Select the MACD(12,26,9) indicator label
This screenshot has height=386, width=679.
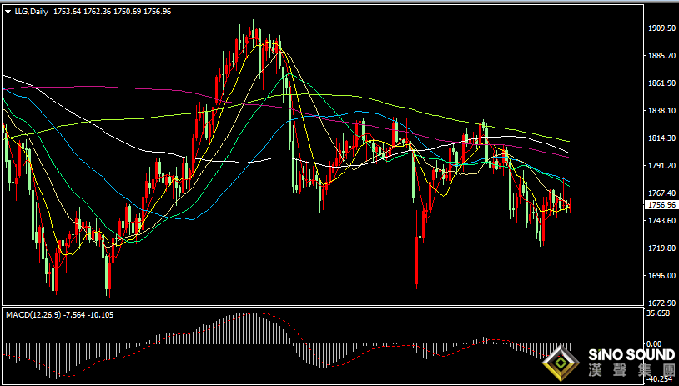pos(33,315)
